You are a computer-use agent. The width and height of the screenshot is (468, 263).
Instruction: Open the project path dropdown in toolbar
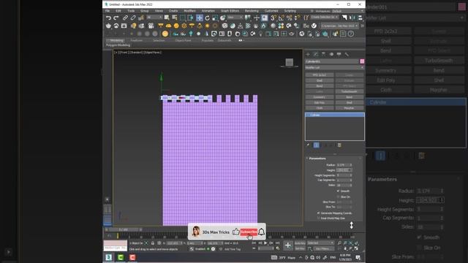pyautogui.click(x=339, y=26)
